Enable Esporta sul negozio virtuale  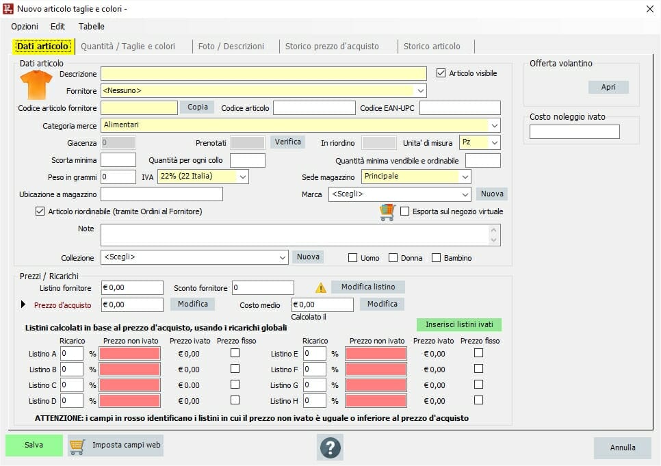click(x=404, y=211)
